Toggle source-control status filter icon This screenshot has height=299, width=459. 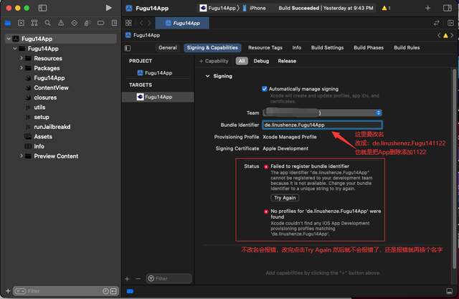113,291
